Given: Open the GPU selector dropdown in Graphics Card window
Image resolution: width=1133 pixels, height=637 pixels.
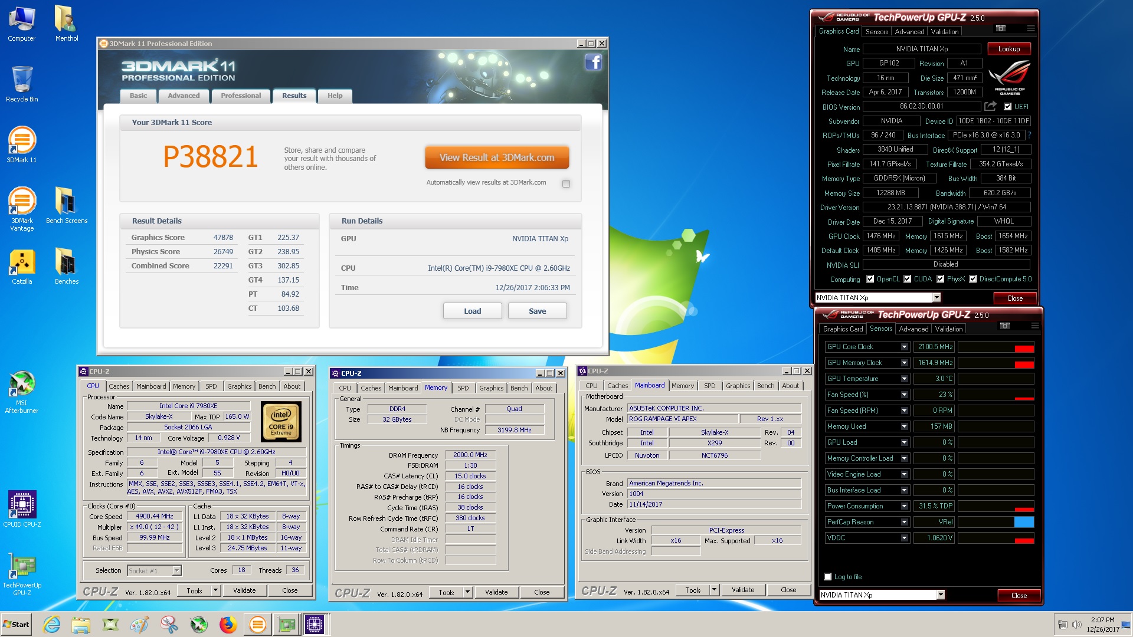Looking at the screenshot, I should click(936, 298).
